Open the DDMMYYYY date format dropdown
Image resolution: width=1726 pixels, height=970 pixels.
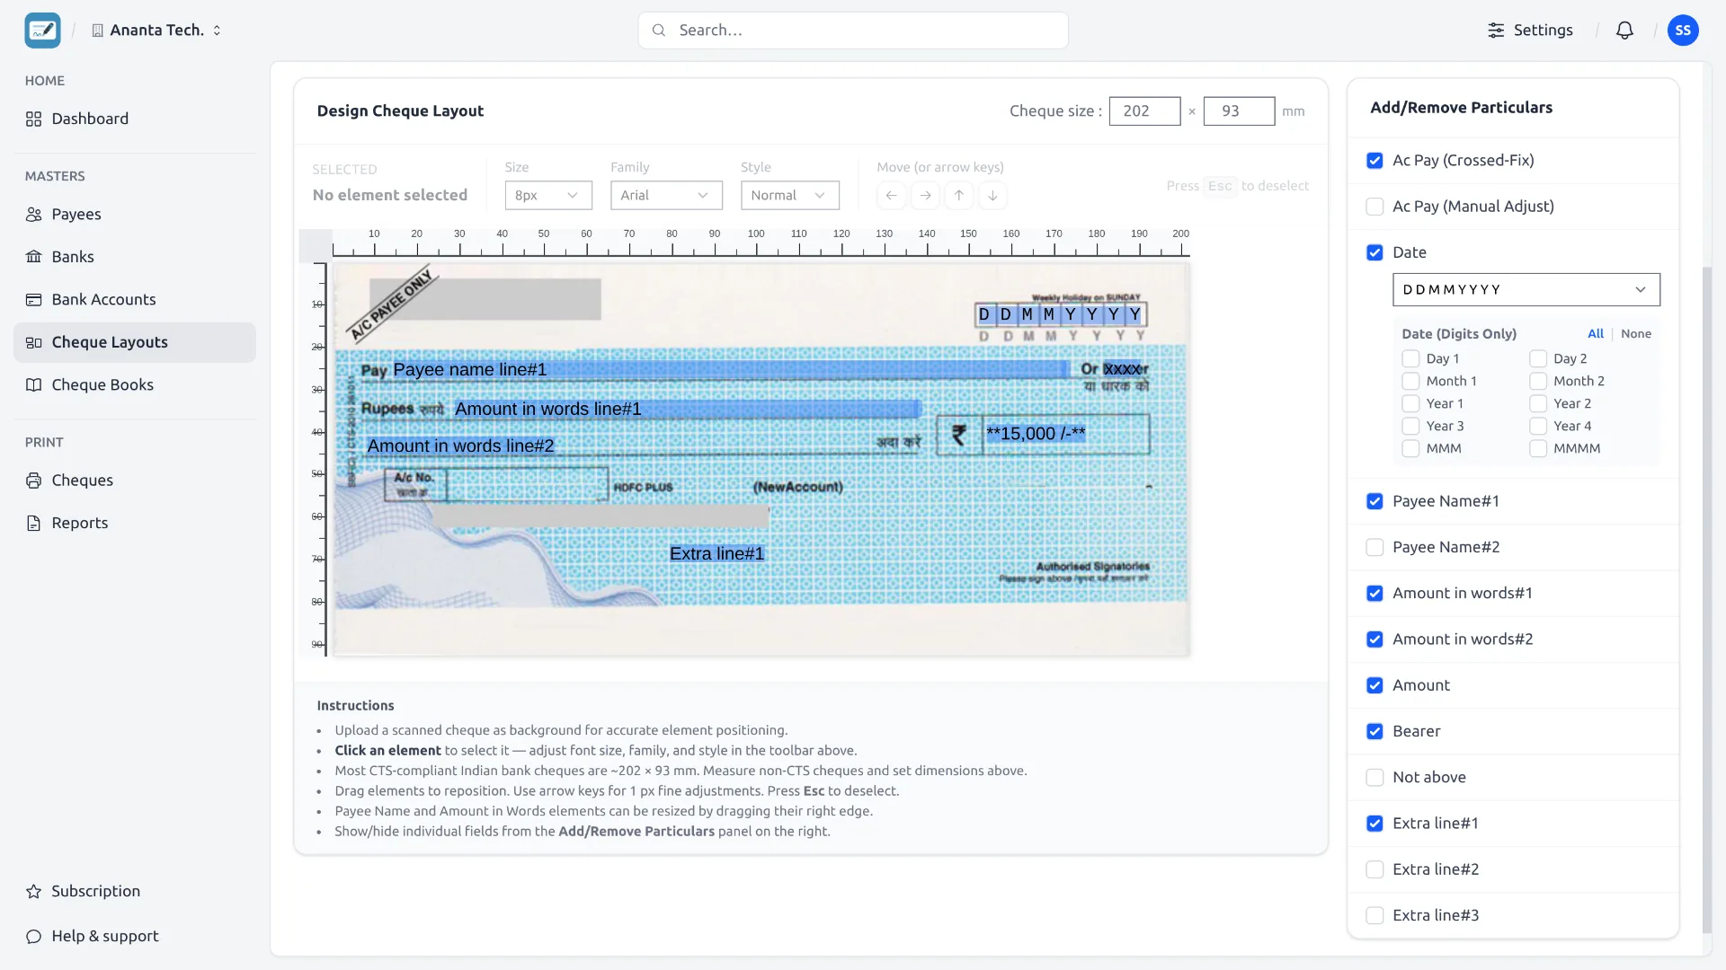[x=1526, y=289]
